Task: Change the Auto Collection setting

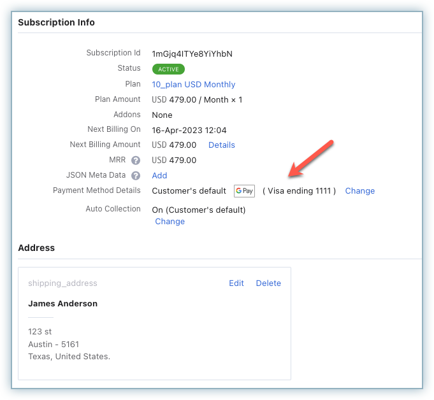Action: (x=170, y=222)
